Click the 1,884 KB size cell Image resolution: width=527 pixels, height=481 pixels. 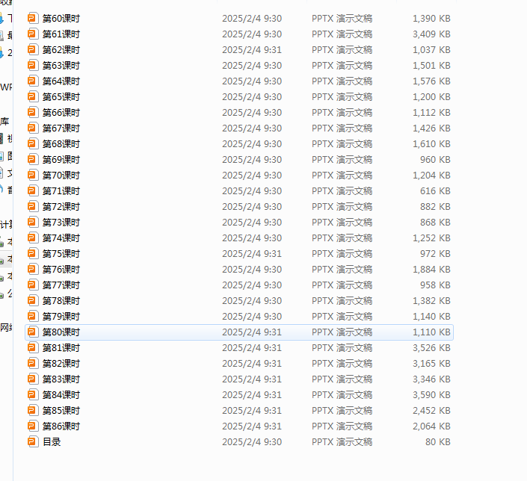(431, 269)
